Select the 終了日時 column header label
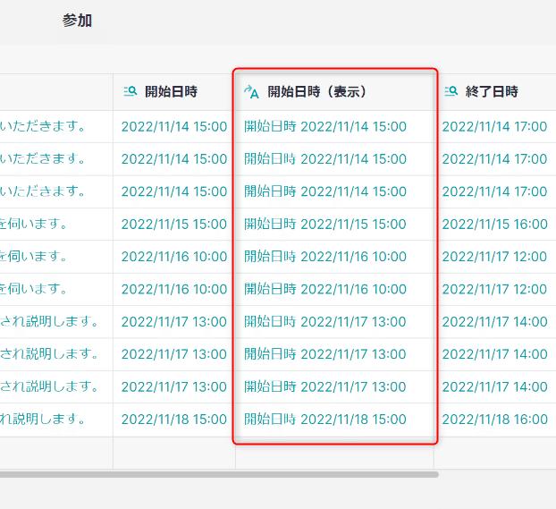556x509 pixels. click(492, 91)
